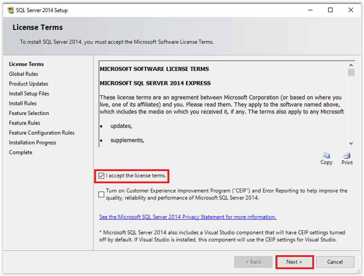
Task: Select the Feature Rules step
Action: pos(24,123)
